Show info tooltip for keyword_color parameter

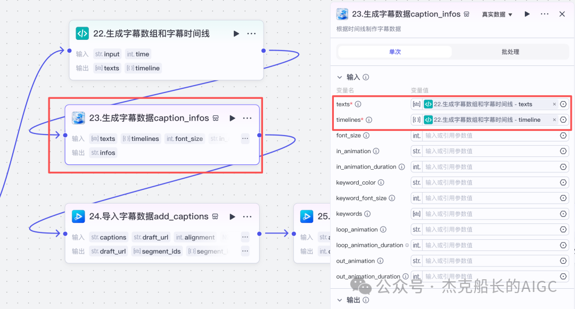[x=381, y=182]
